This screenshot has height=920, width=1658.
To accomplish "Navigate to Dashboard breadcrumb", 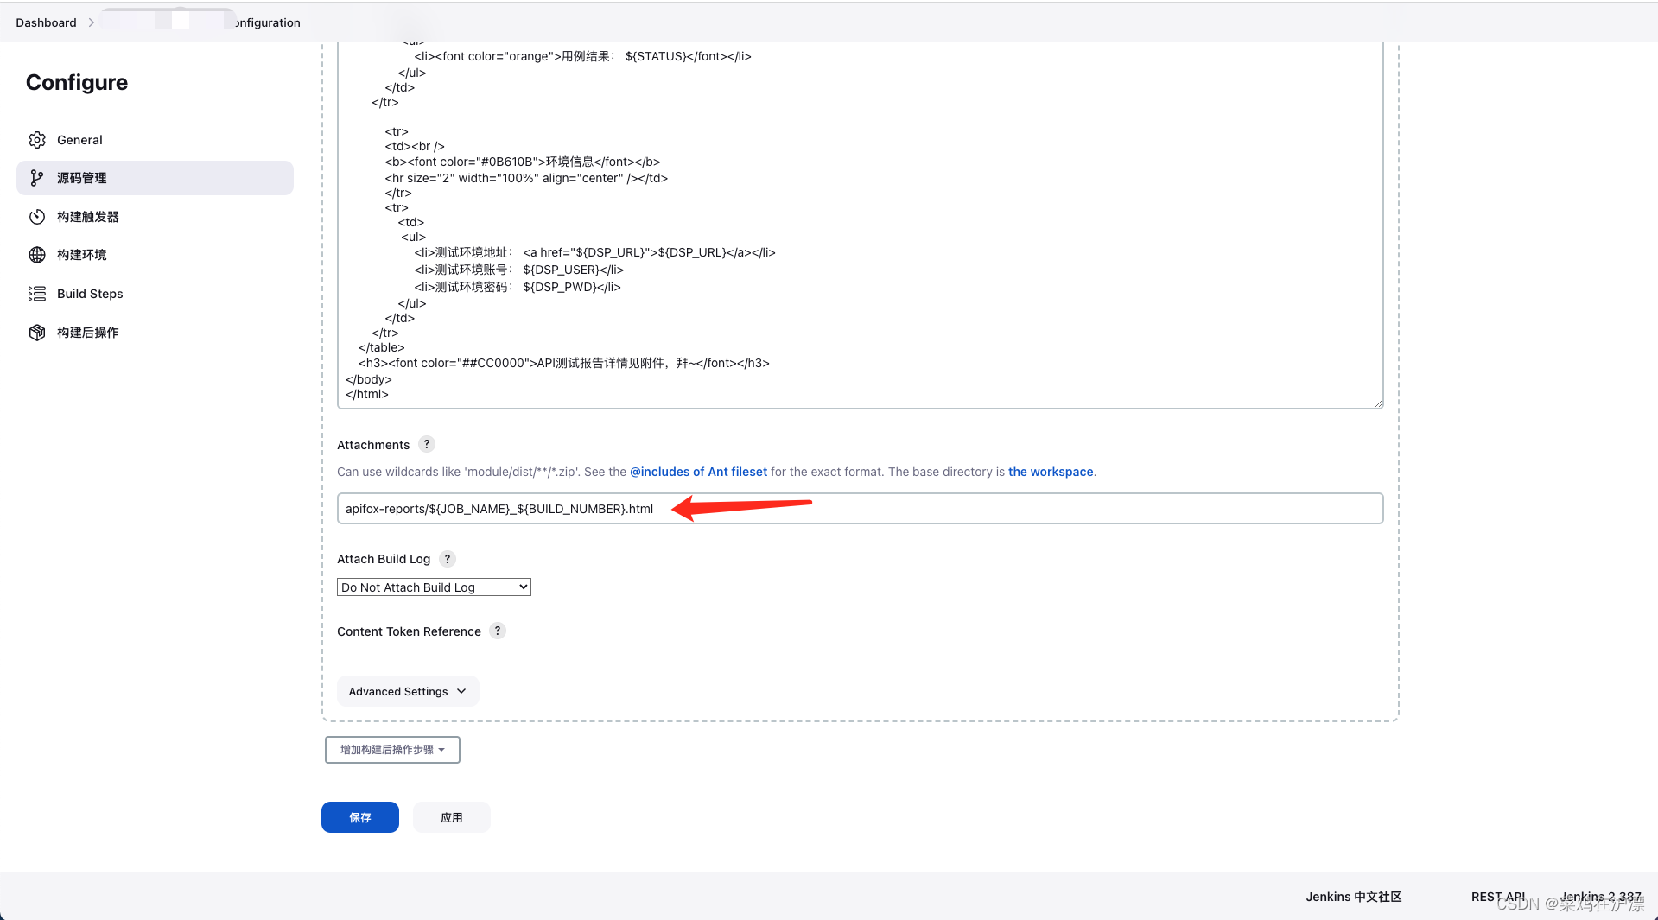I will (x=45, y=22).
